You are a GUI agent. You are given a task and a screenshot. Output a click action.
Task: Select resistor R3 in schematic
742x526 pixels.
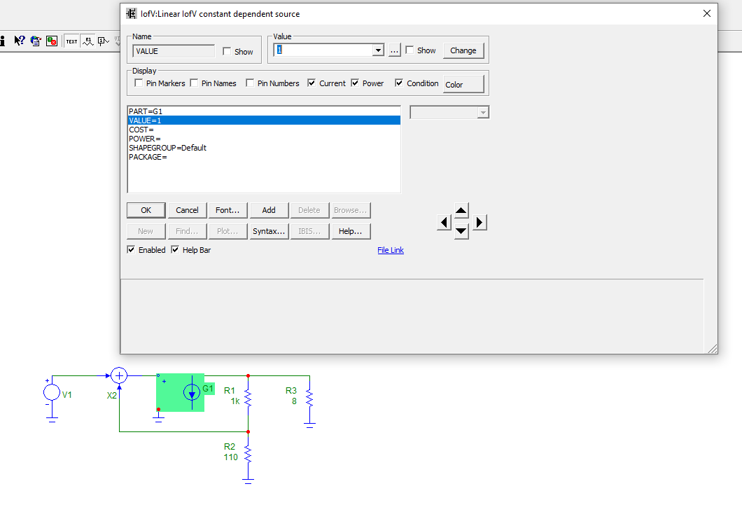[310, 398]
